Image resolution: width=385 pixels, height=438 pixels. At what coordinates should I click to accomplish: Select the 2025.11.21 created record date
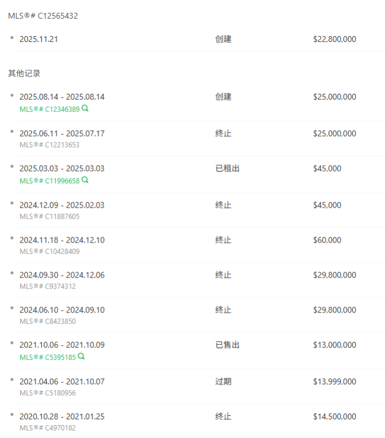point(38,39)
